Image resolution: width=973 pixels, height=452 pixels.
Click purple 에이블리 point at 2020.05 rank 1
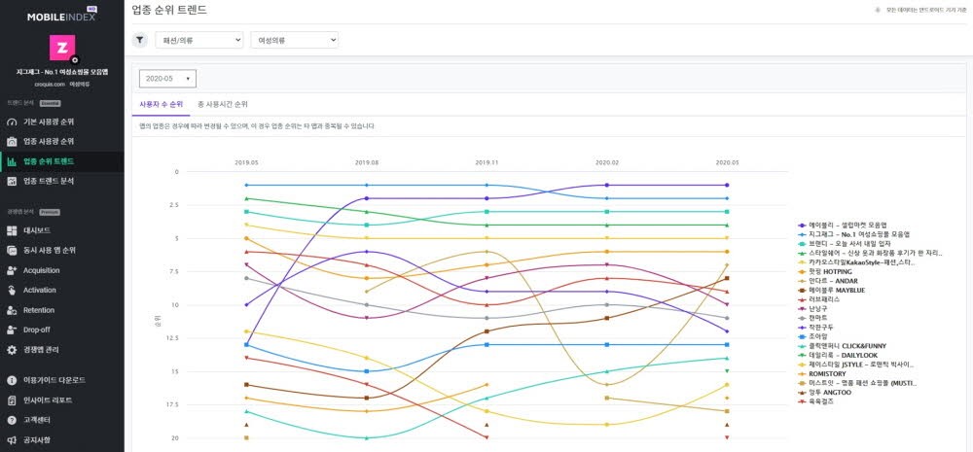tap(727, 185)
